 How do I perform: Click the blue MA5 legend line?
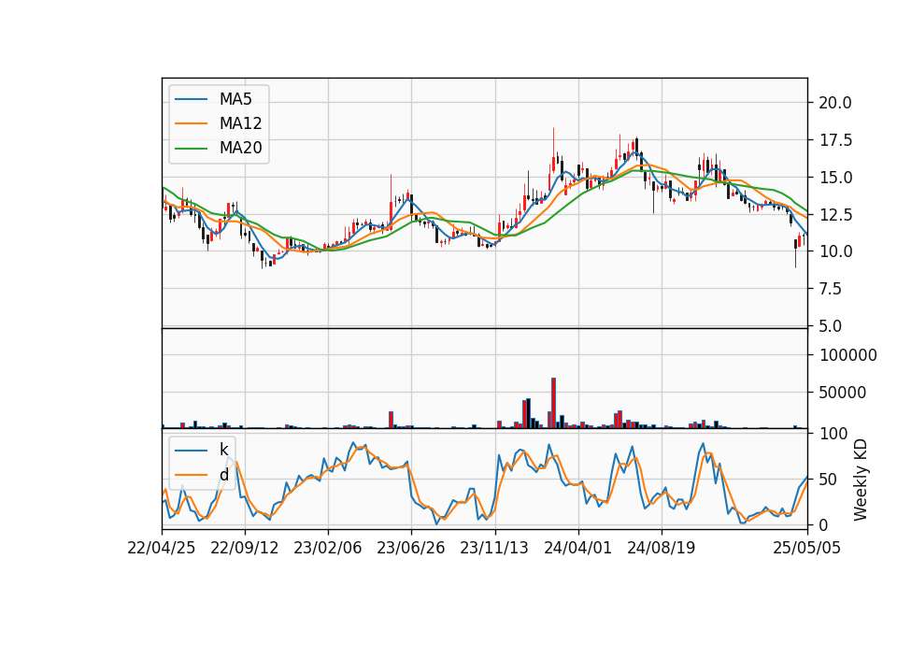click(191, 99)
